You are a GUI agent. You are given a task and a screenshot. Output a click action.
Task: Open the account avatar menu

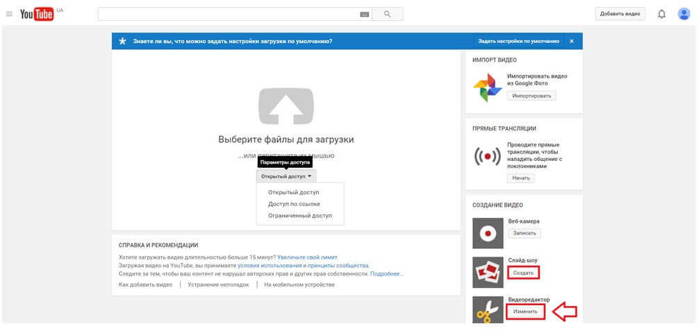click(x=684, y=14)
